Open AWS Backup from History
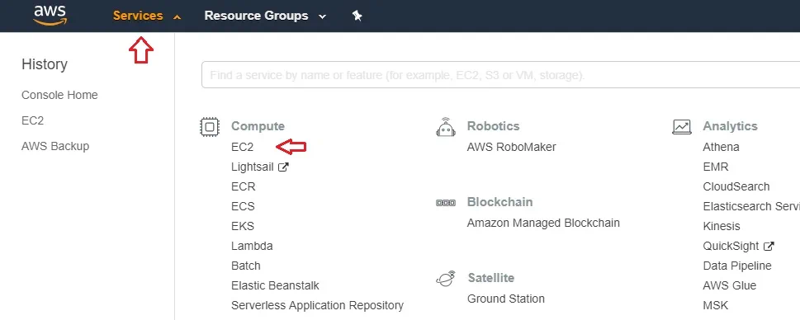The height and width of the screenshot is (320, 800). pyautogui.click(x=55, y=146)
